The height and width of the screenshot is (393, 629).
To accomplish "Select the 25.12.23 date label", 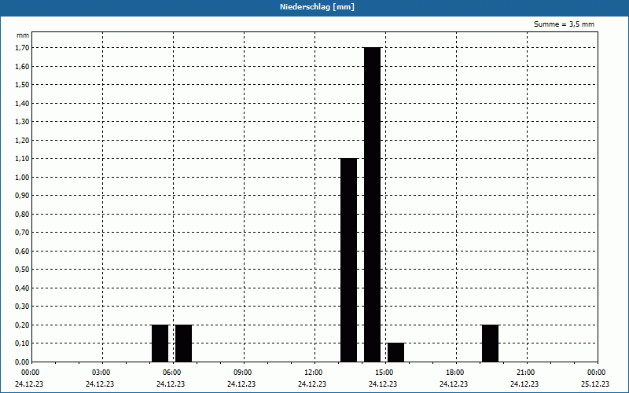I will pos(595,384).
